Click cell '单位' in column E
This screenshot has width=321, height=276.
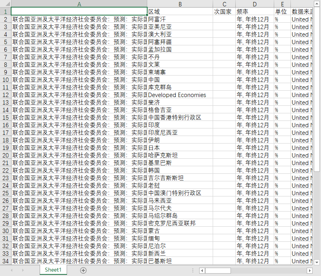282,12
